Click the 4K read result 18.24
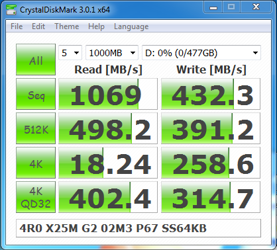 pos(108,163)
